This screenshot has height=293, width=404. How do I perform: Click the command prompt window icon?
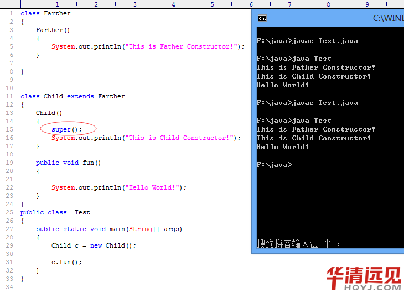(262, 18)
